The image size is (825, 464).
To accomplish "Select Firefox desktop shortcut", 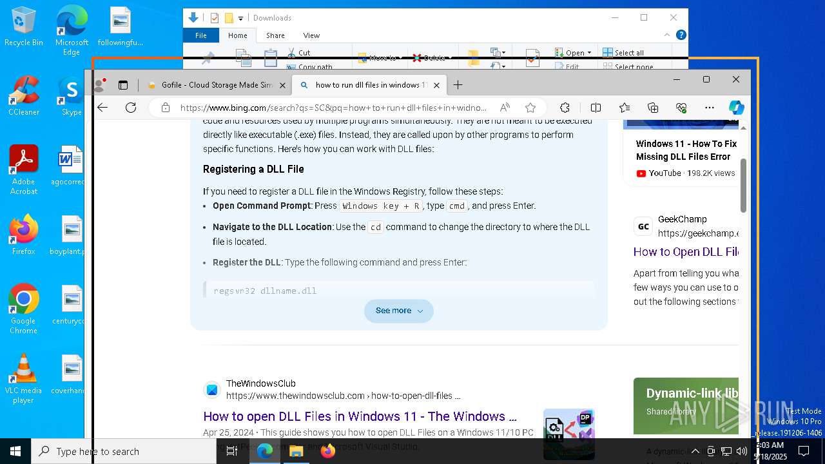I will click(23, 235).
